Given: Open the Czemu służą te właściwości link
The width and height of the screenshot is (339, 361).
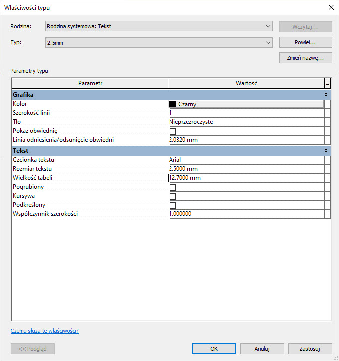Looking at the screenshot, I should [45, 331].
